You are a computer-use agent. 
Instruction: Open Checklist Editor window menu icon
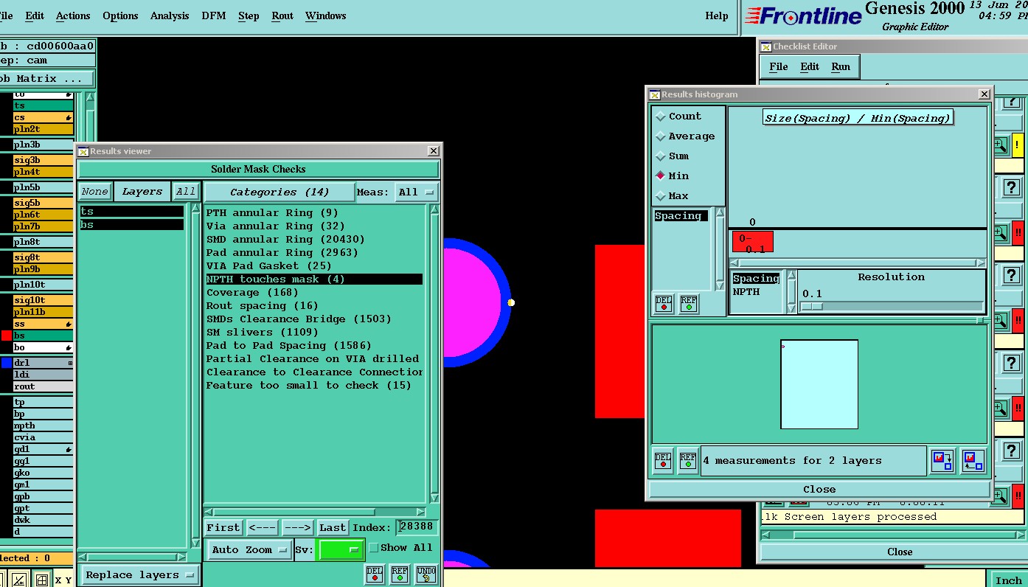point(765,46)
